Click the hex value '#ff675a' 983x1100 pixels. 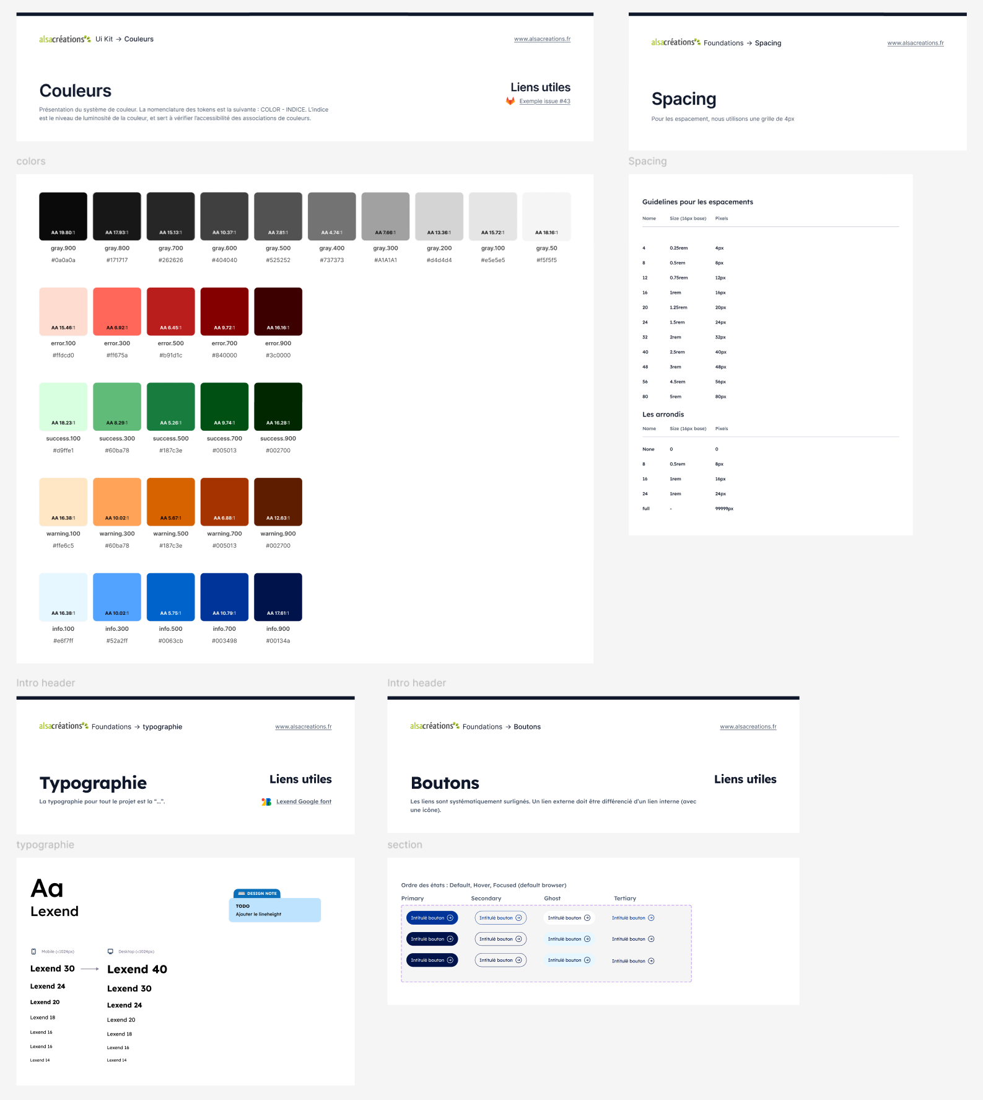[117, 356]
